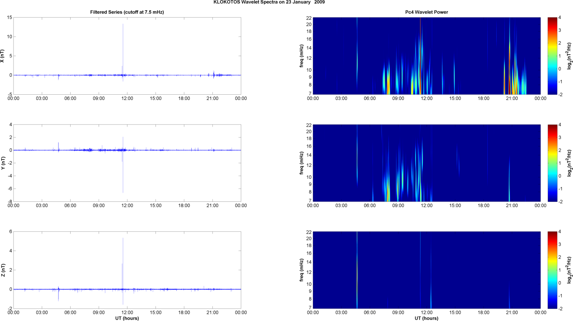Click UT (hours) label under the Z series plot
Image resolution: width=573 pixels, height=321 pixels.
click(x=127, y=318)
